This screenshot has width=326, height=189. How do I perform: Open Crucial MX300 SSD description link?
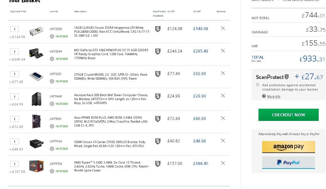111,76
